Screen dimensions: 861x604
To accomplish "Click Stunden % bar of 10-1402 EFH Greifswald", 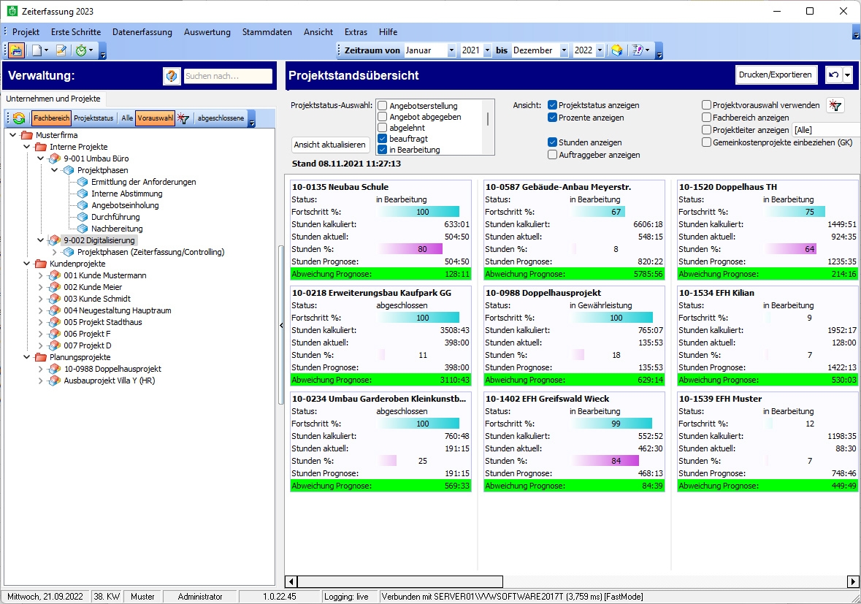I will coord(606,462).
